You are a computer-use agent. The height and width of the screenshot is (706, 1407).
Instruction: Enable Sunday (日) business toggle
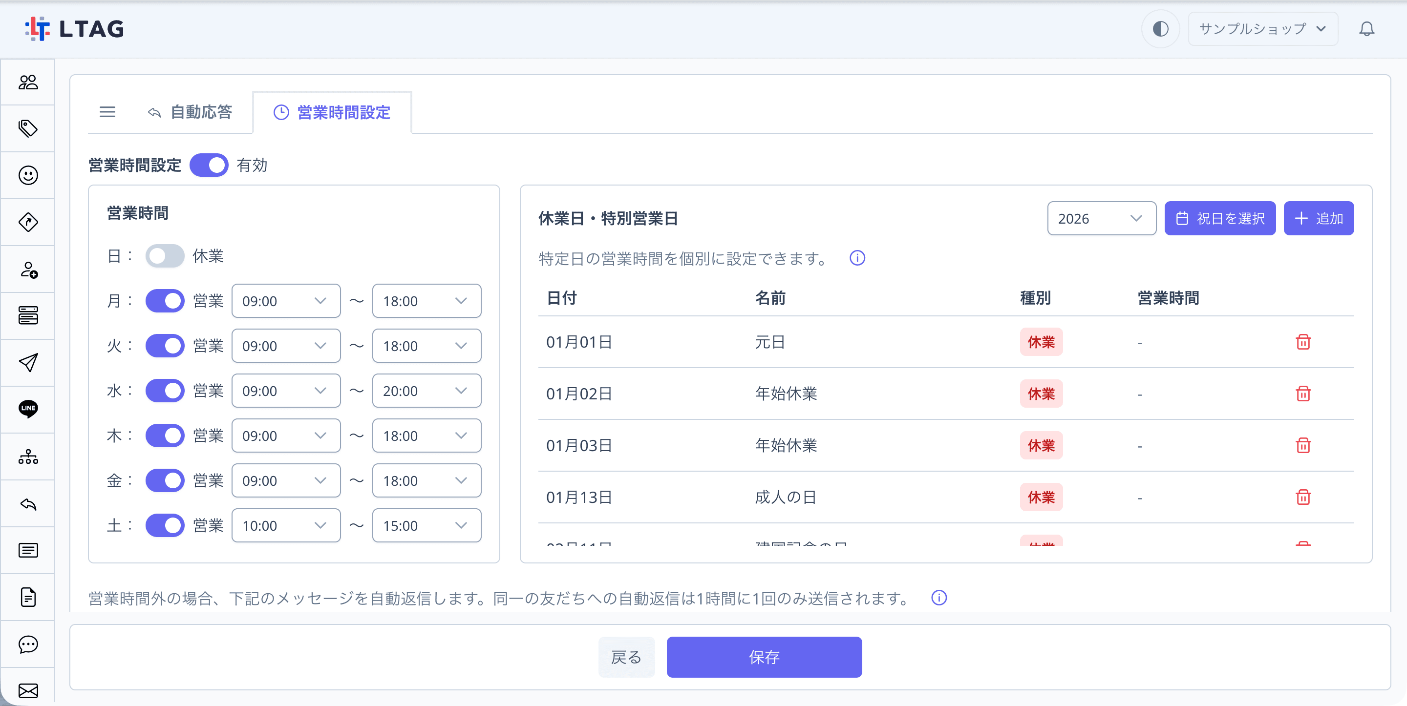[x=165, y=255]
